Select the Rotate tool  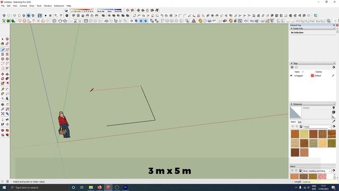pos(3,79)
